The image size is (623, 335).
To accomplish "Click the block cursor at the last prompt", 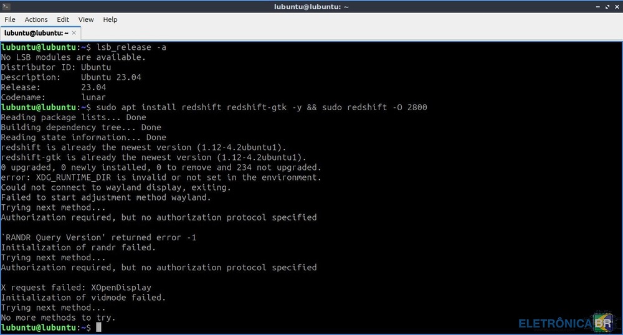I will [98, 327].
